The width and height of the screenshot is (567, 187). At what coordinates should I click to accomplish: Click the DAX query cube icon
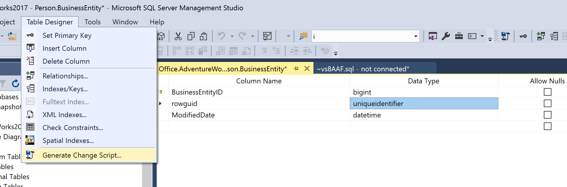point(161,36)
